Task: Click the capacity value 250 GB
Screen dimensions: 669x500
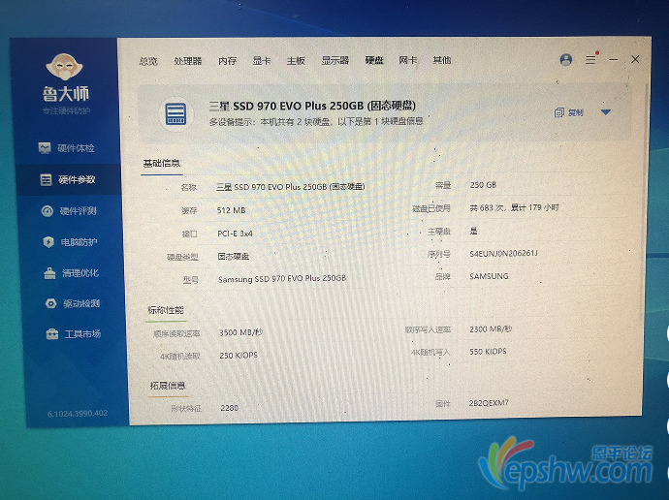Action: (483, 185)
